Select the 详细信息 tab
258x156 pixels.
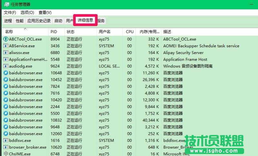[x=85, y=20]
